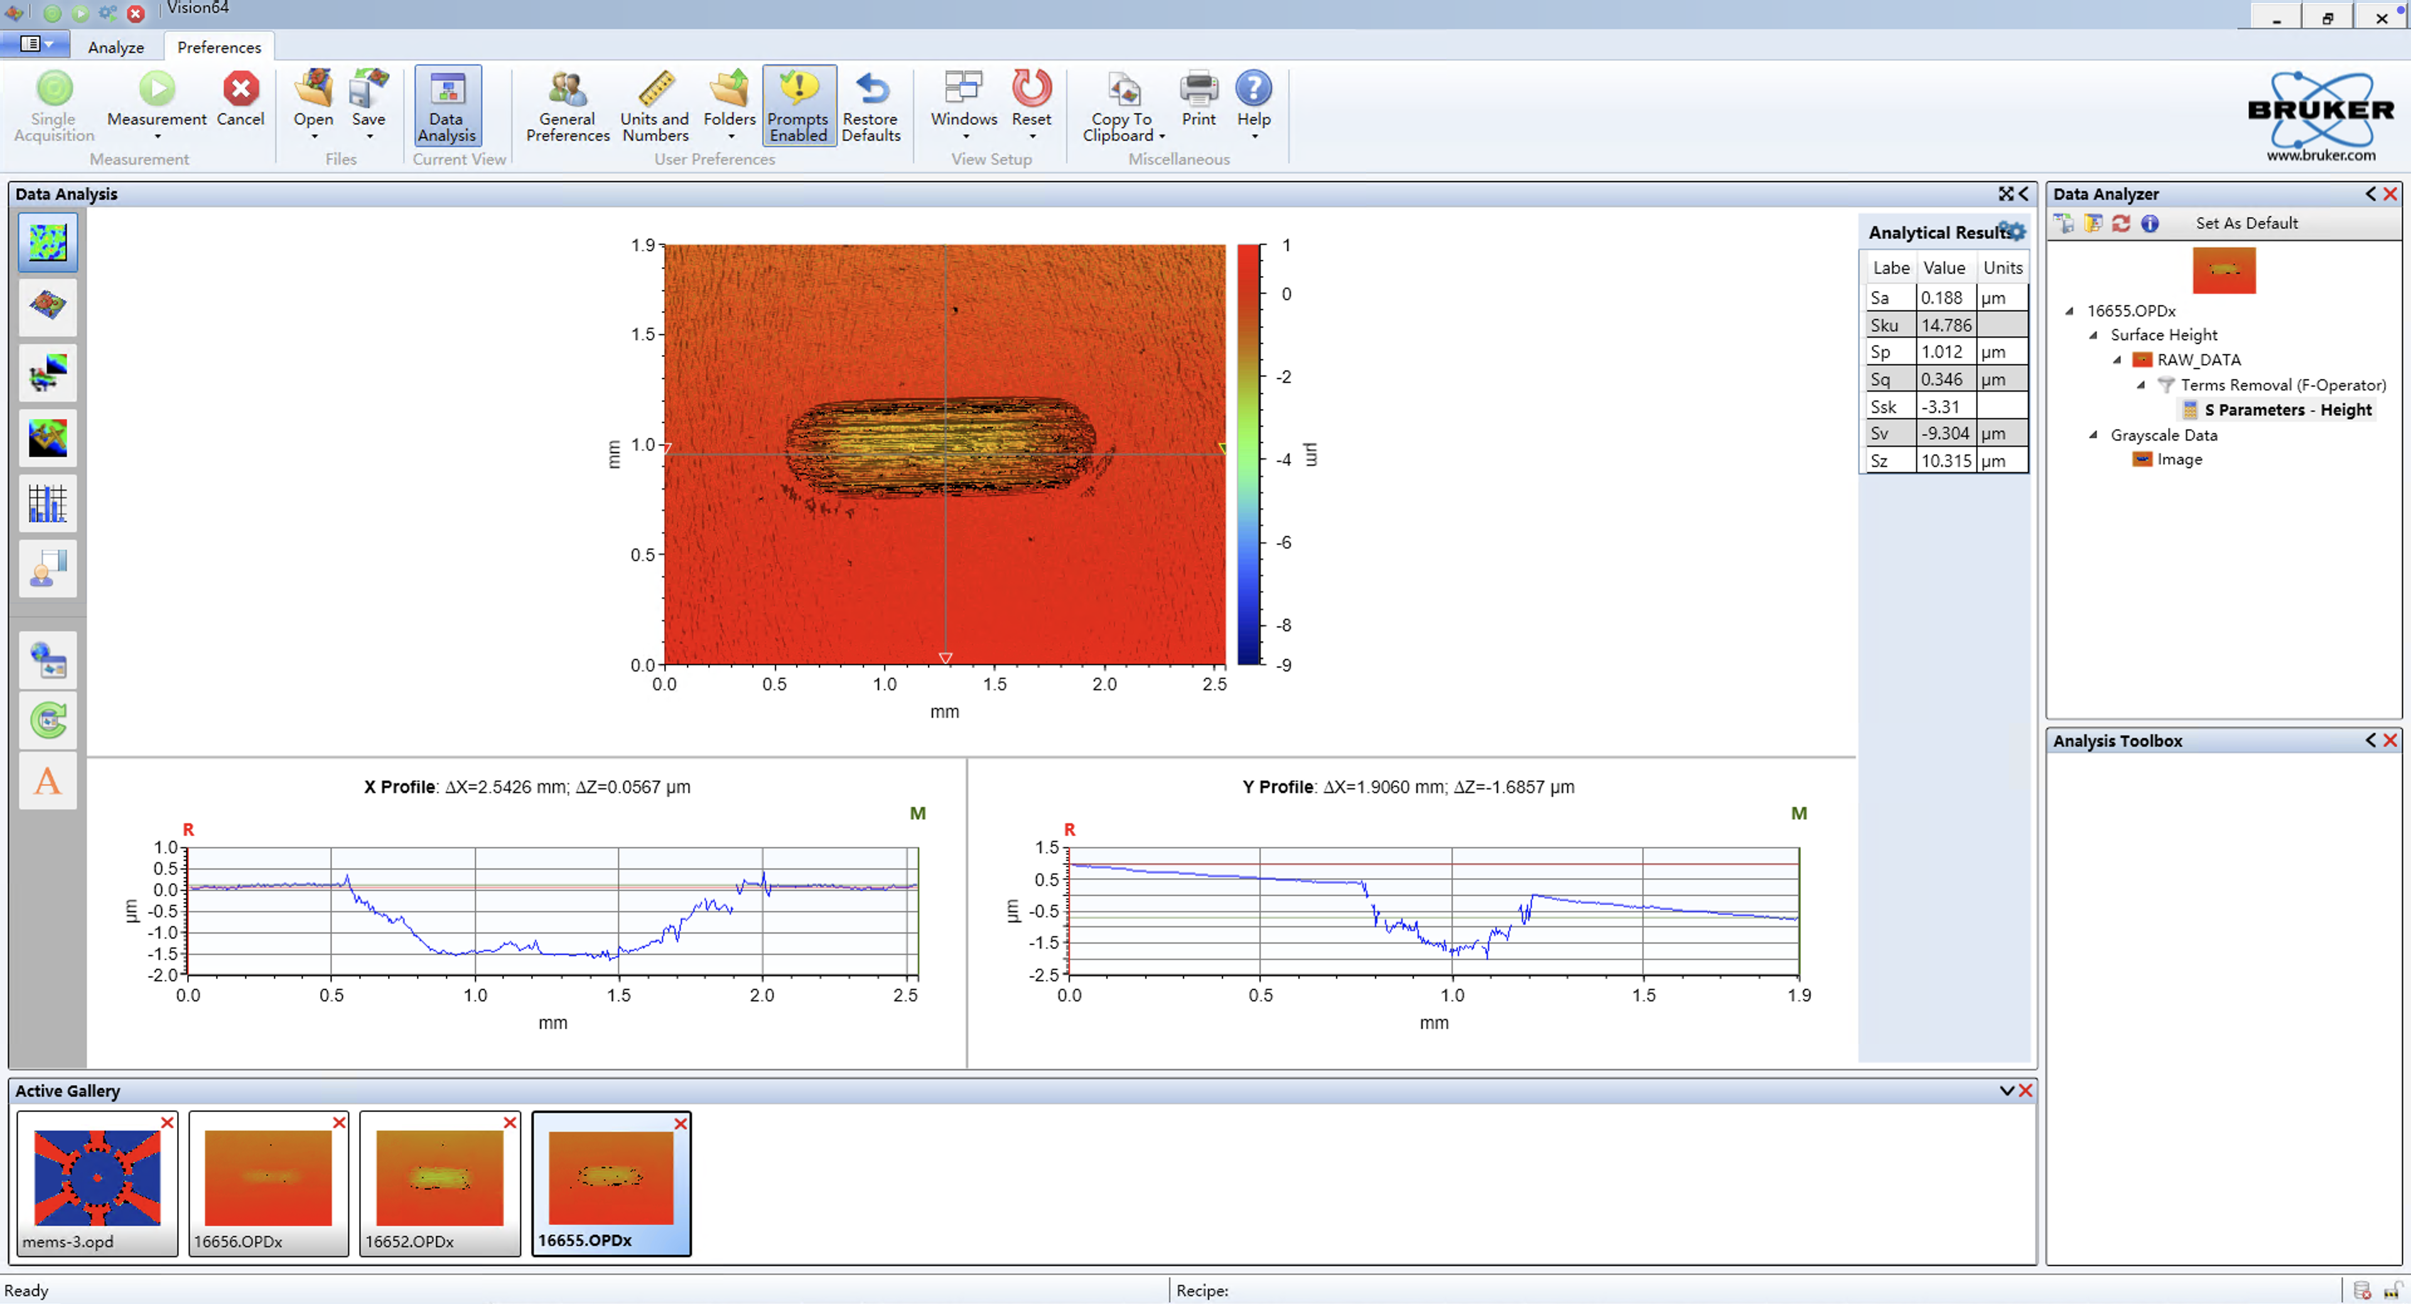
Task: Open the 3D surface plot view
Action: (x=47, y=307)
